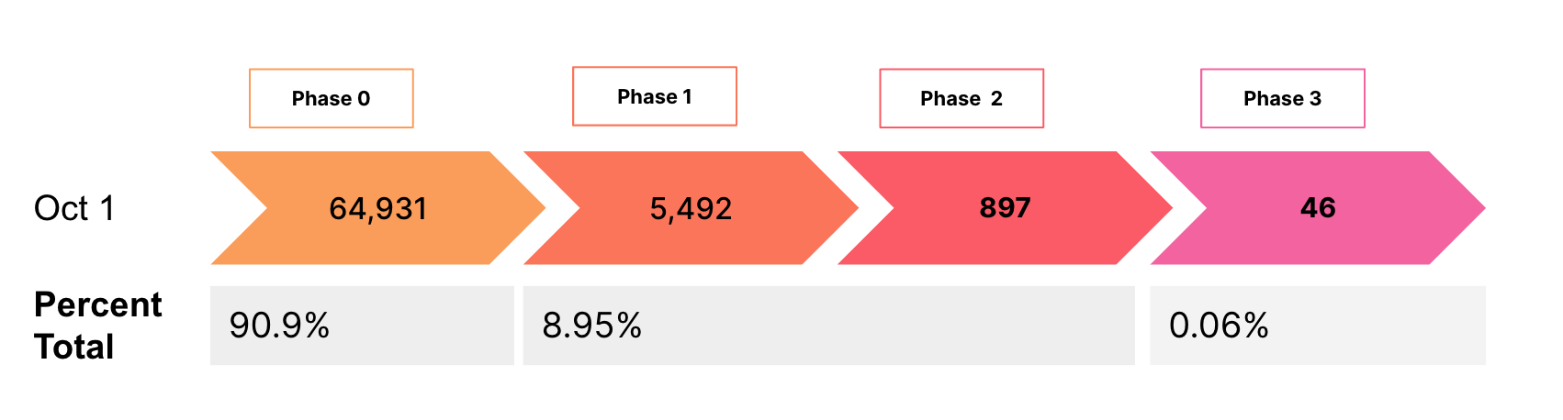Click the 64,931 count text
1563x420 pixels.
coord(378,209)
